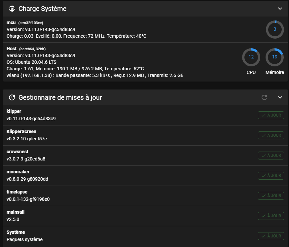Click the Paquets système label
Screen dimensions: 289x247
point(24,239)
